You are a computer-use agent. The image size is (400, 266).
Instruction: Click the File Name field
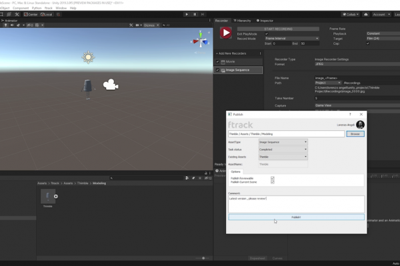pyautogui.click(x=357, y=78)
